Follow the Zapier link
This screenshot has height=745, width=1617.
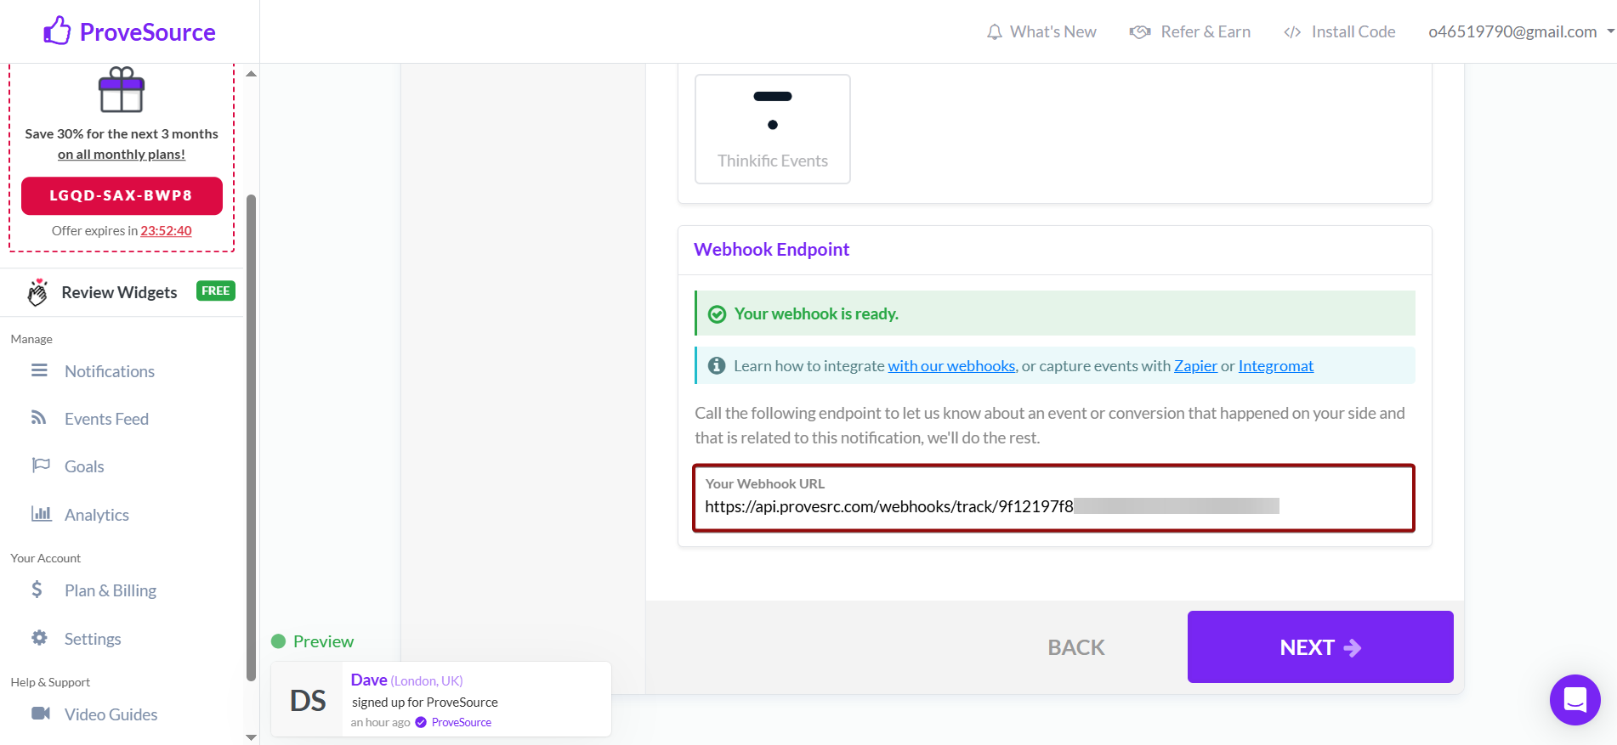click(1195, 366)
